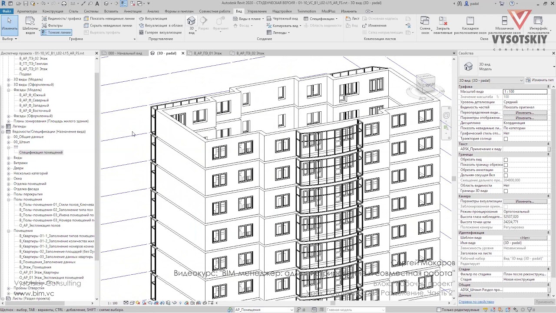Expand the Легенды tree node
The height and width of the screenshot is (313, 556).
3,127
